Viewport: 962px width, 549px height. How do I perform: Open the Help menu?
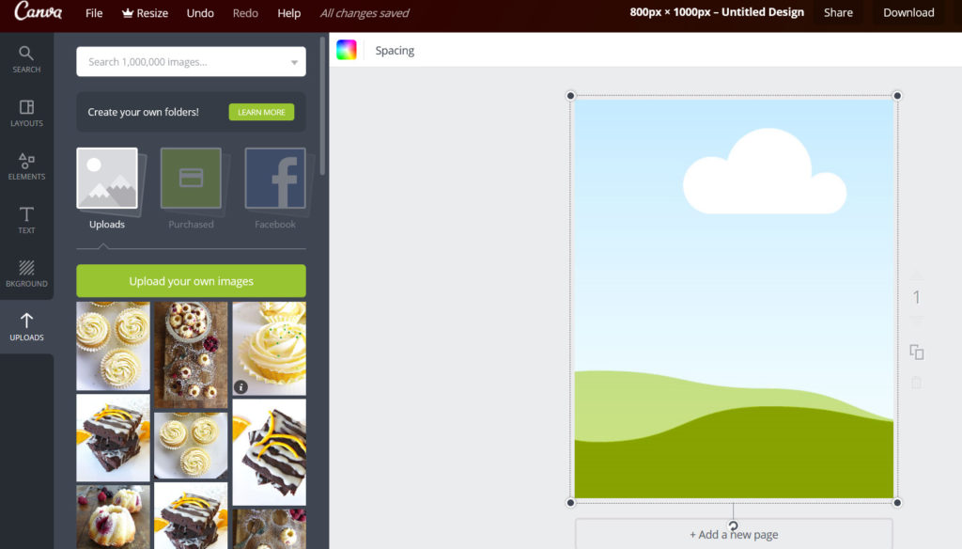click(289, 13)
